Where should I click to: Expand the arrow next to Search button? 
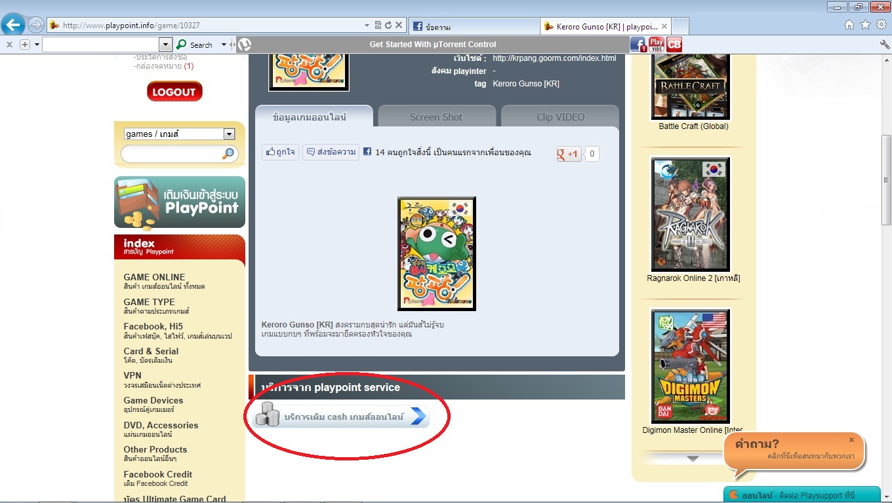[224, 45]
